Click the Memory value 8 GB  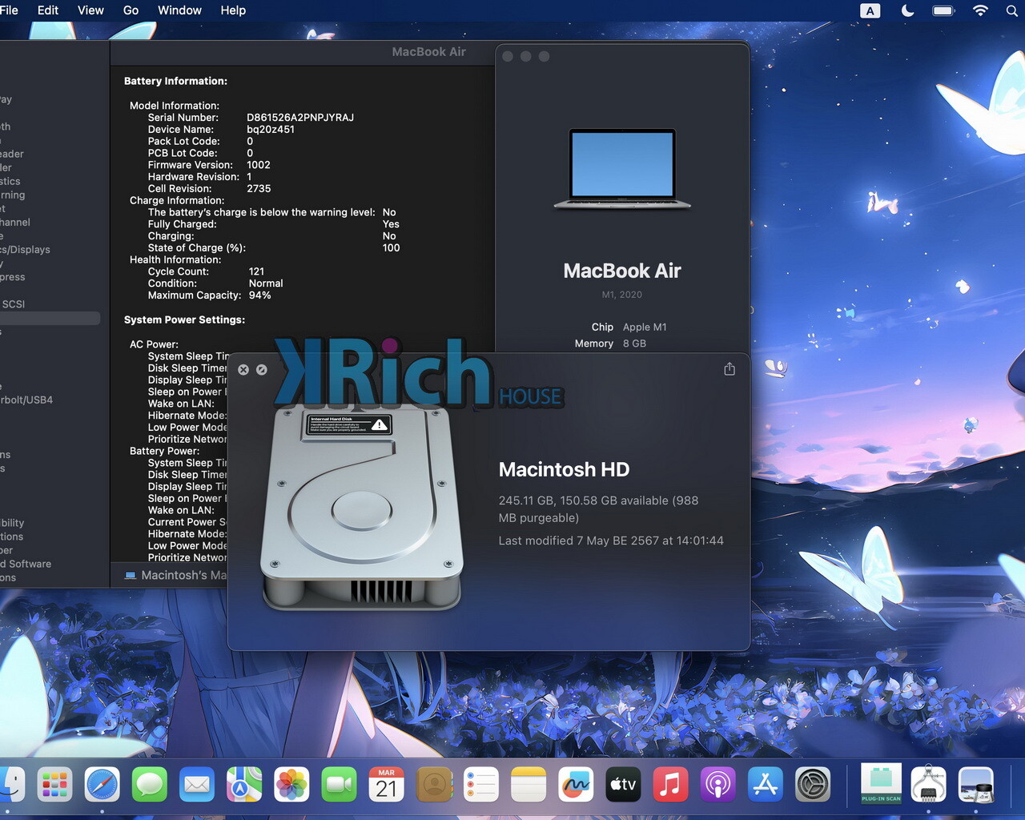click(x=634, y=344)
